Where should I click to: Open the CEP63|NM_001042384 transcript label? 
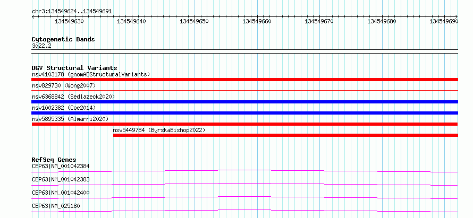(61, 166)
